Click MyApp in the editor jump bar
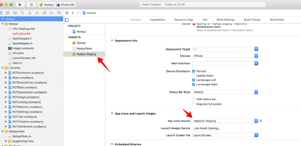This screenshot has height=146, width=301. pyautogui.click(x=90, y=13)
